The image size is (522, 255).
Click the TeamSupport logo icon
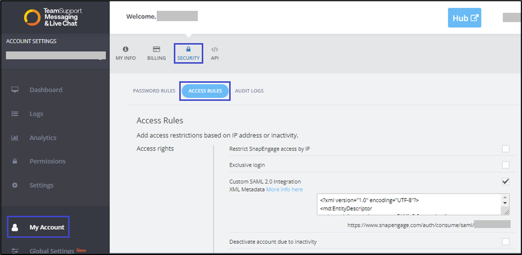pos(33,17)
